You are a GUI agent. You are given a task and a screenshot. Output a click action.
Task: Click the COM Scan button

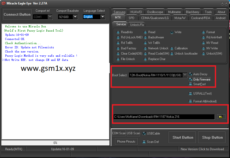[x=119, y=133]
